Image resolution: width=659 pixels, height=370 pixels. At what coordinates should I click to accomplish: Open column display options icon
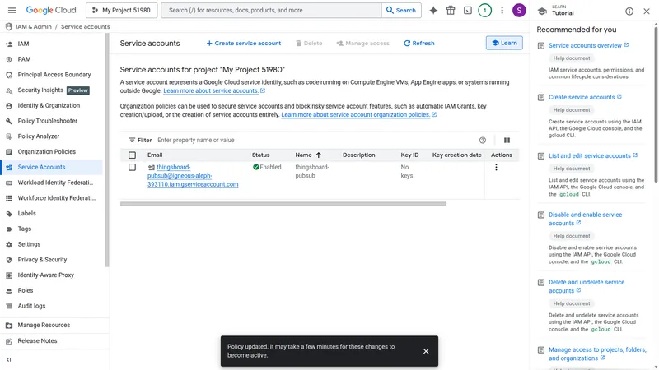tap(507, 140)
